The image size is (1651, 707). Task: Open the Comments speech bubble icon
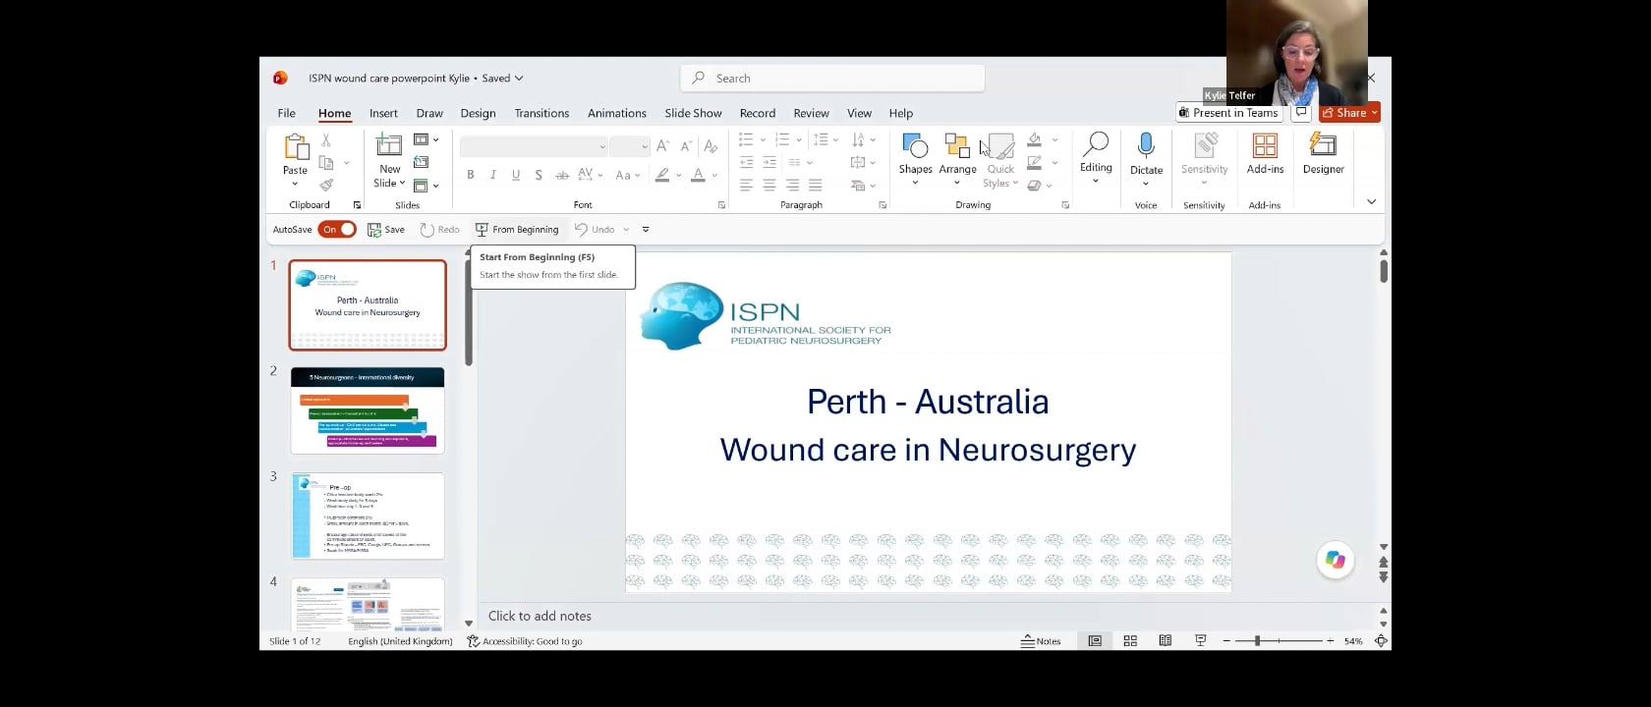tap(1301, 113)
